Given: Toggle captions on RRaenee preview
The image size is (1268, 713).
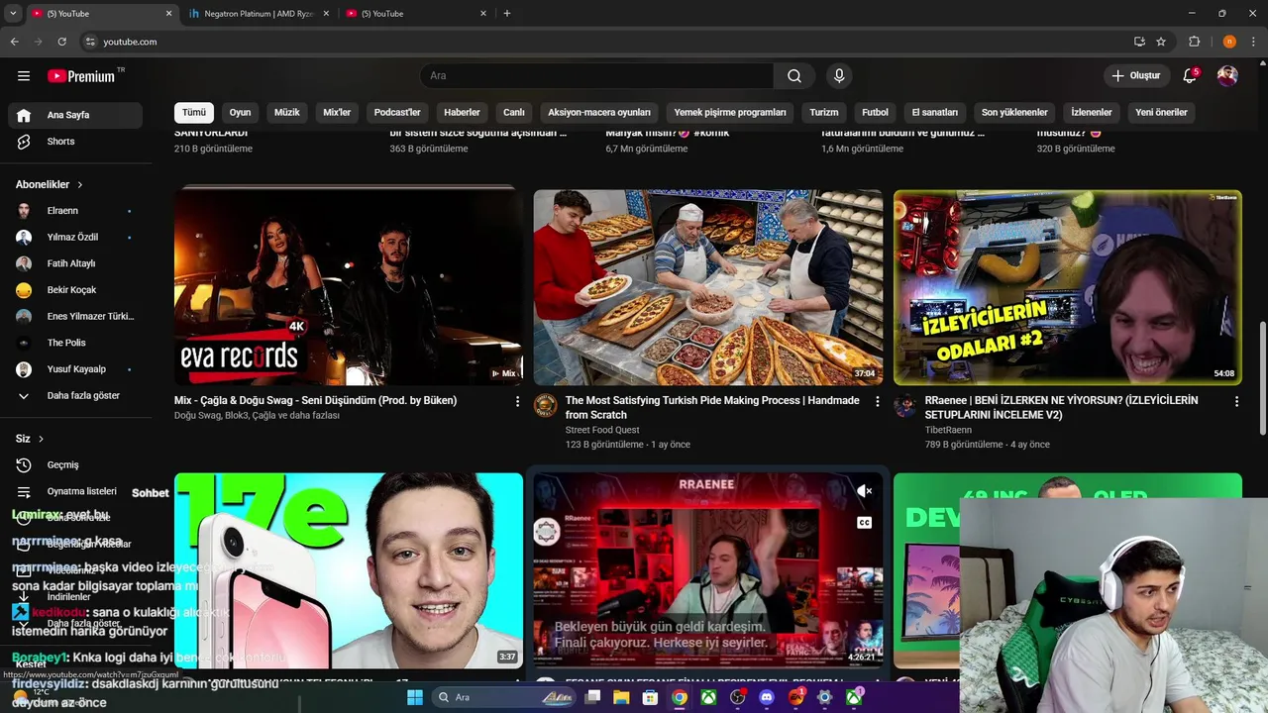Looking at the screenshot, I should [864, 523].
